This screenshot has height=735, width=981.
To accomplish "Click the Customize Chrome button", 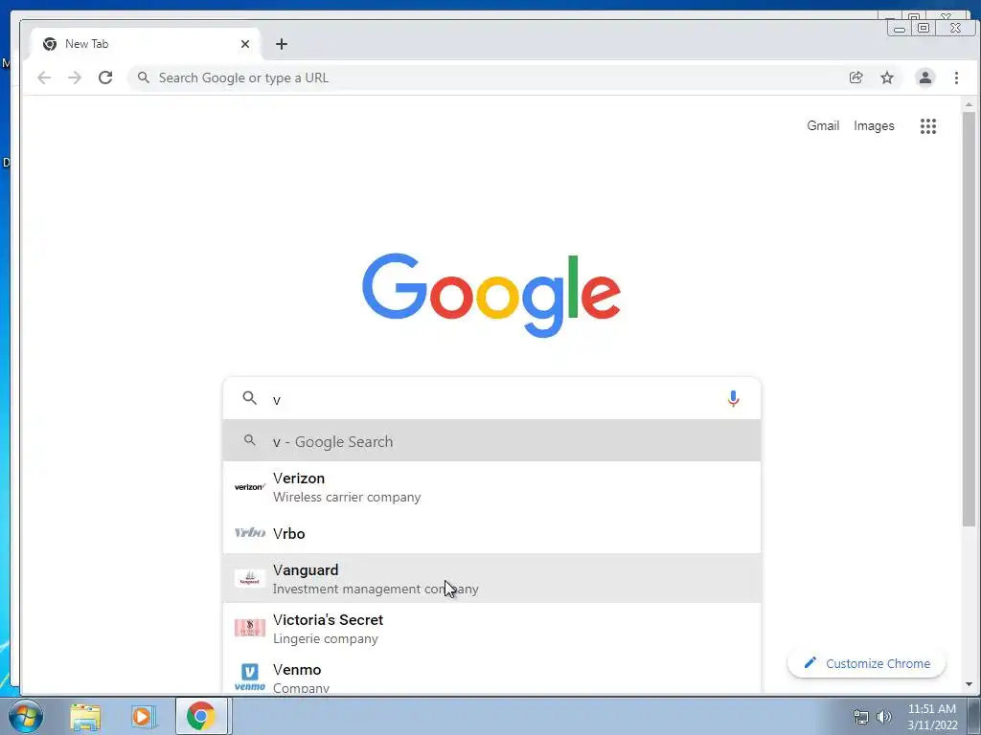I will [x=866, y=663].
